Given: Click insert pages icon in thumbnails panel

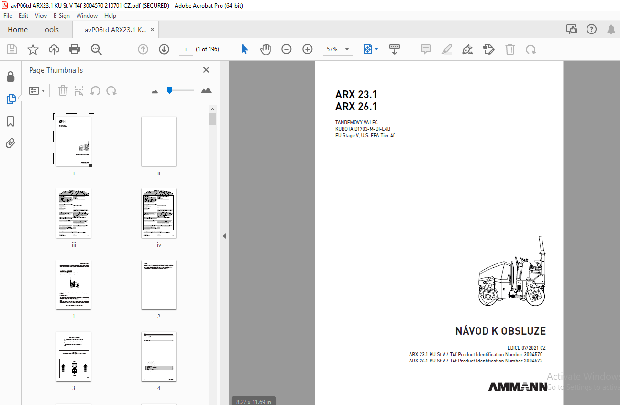Looking at the screenshot, I should tap(79, 90).
